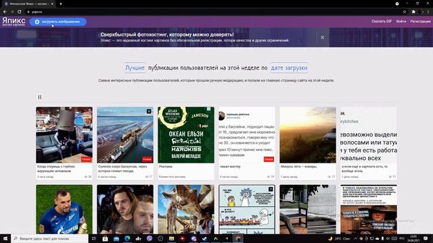Show hidden system tray icons
Viewport: 433px width, 243px height.
[355, 238]
